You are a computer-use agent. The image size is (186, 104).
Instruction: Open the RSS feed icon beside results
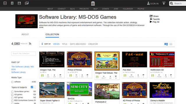pos(30,44)
